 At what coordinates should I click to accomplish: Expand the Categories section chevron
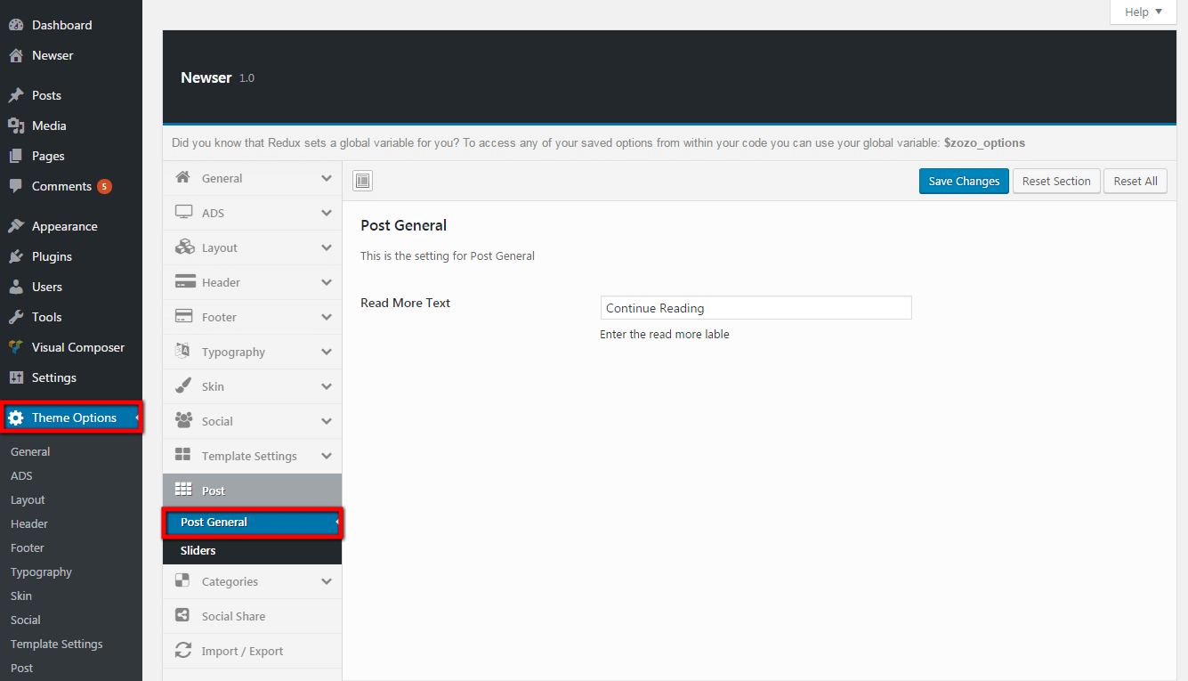[x=327, y=581]
